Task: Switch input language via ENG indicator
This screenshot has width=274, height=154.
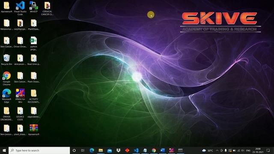Action: 248,150
